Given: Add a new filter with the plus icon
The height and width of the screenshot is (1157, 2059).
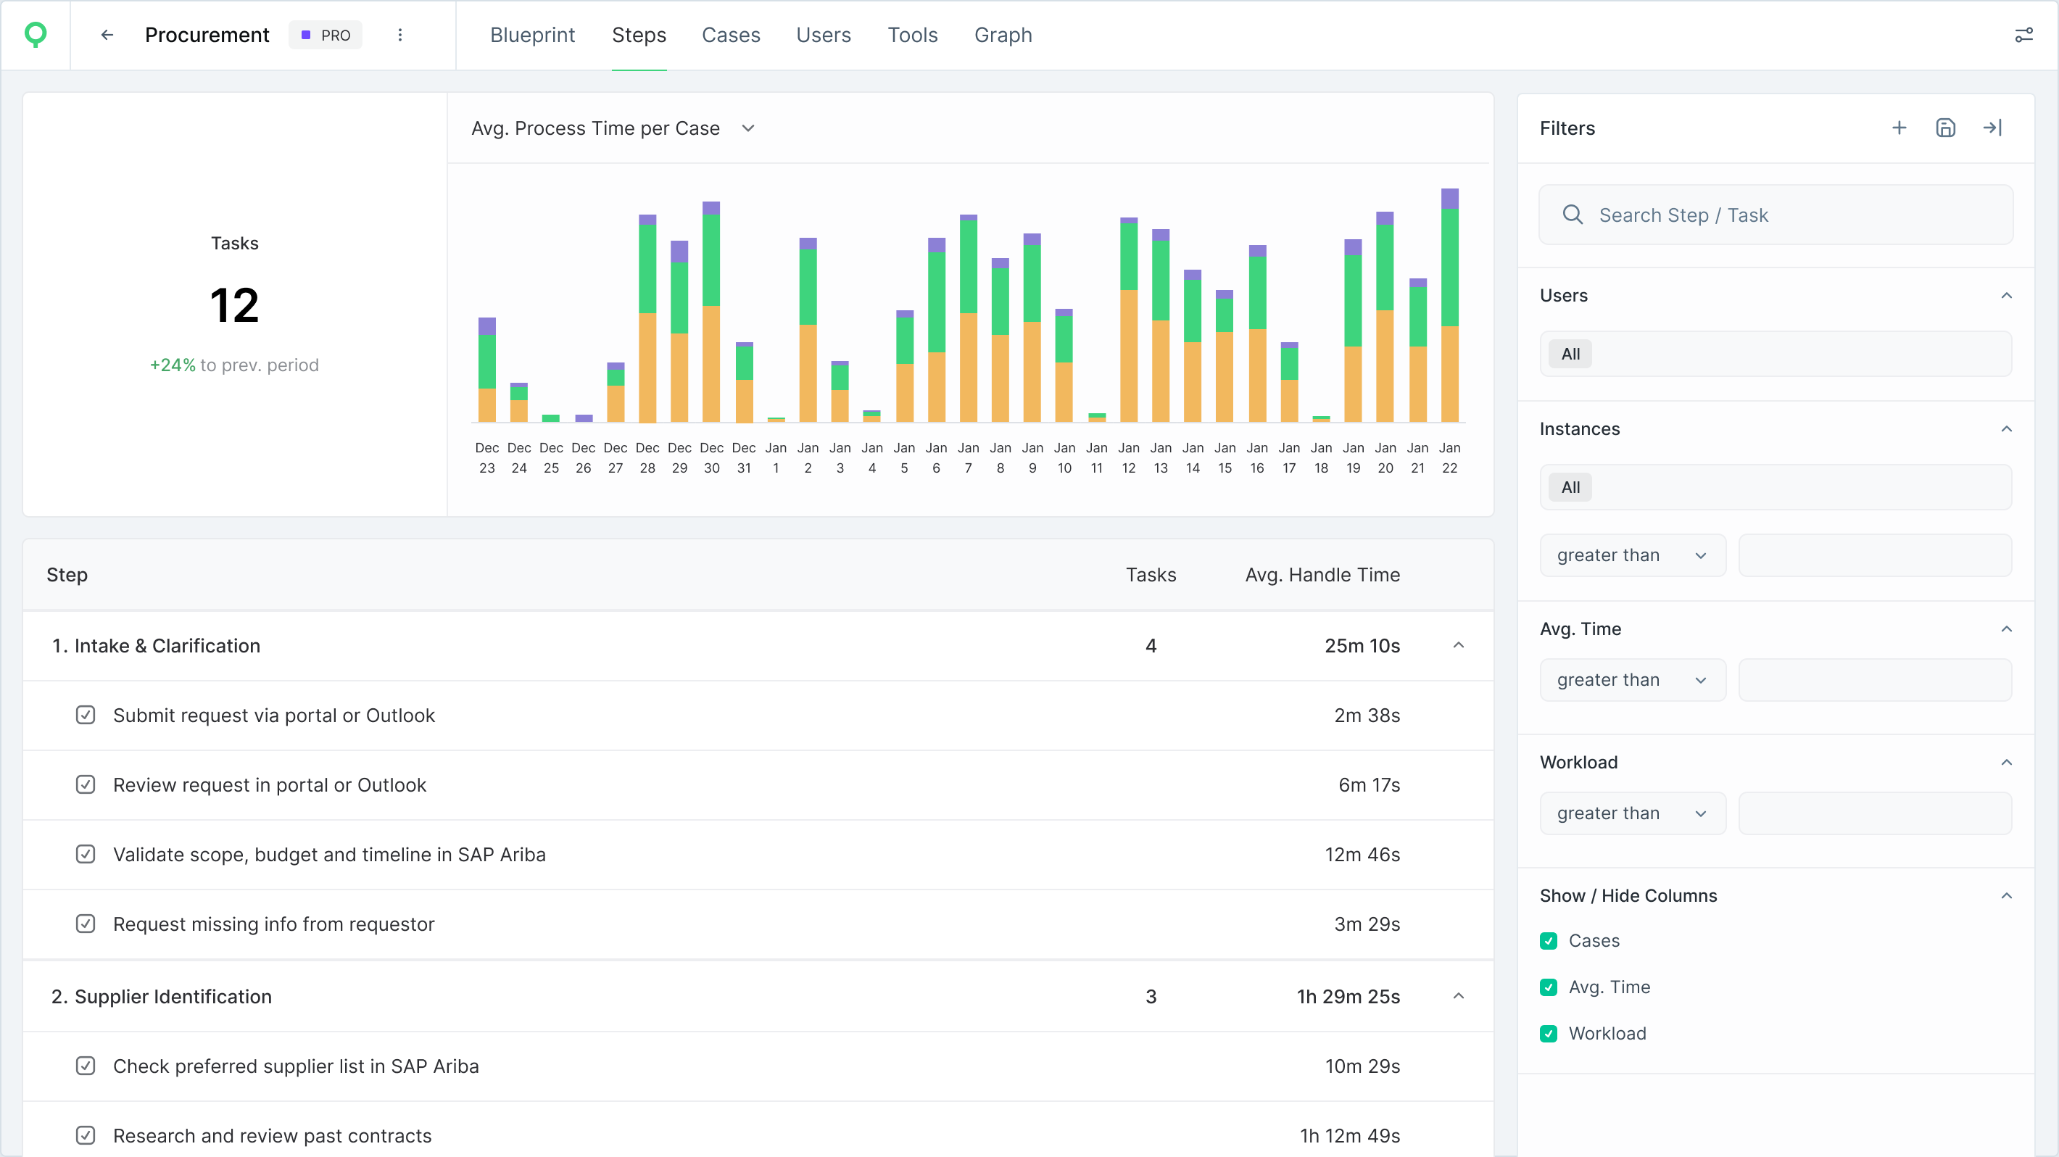Looking at the screenshot, I should (x=1899, y=128).
